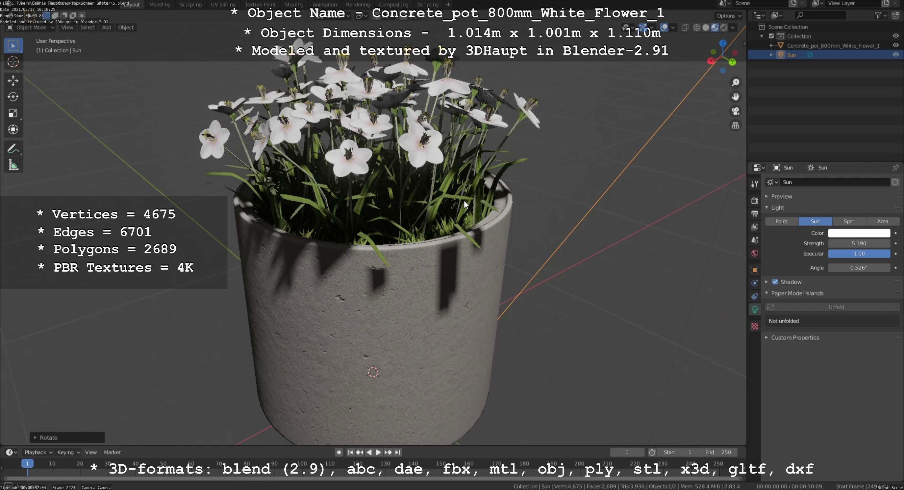Image resolution: width=904 pixels, height=490 pixels.
Task: Jump to timeline end button
Action: (397, 452)
